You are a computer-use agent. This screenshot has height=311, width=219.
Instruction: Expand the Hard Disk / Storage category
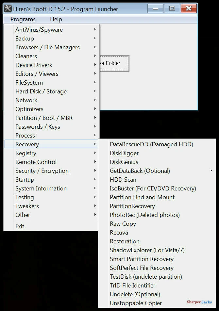coord(52,91)
